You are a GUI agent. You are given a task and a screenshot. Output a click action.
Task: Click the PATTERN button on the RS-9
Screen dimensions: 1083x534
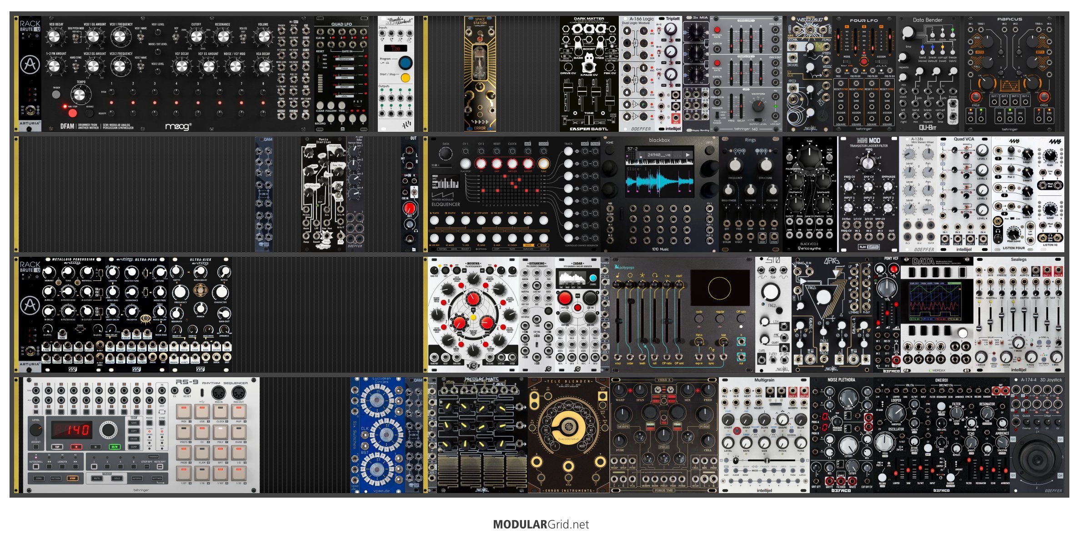coord(55,478)
